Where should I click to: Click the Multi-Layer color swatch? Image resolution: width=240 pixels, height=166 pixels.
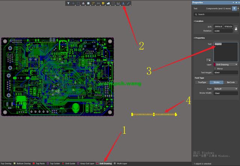click(115, 163)
